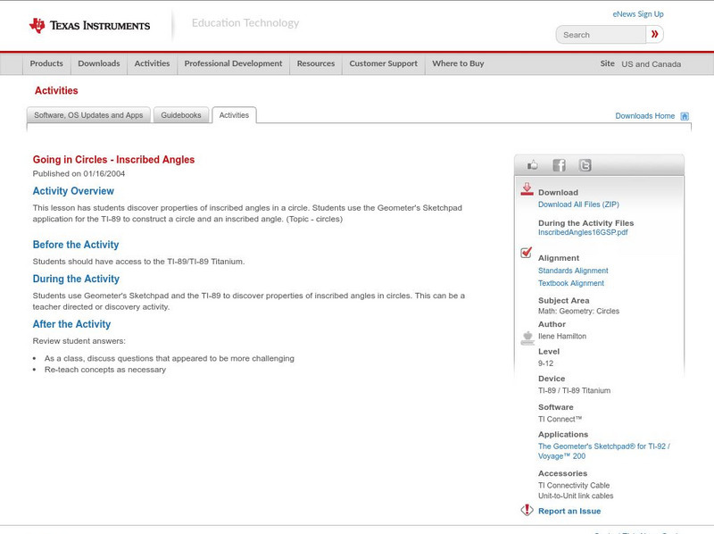The image size is (714, 534).
Task: Expand the Site US and Canada selector
Action: tap(641, 64)
